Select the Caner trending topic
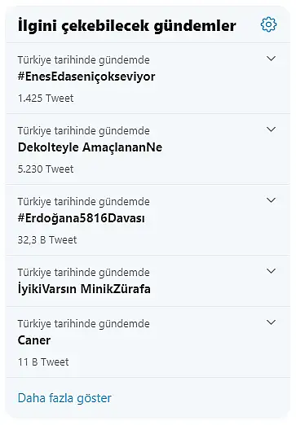The image size is (296, 425). click(x=34, y=340)
